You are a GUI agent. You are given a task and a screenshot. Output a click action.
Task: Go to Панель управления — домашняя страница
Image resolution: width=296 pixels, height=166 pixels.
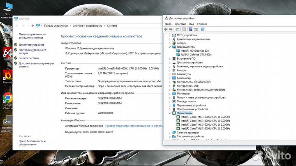coord(32,36)
